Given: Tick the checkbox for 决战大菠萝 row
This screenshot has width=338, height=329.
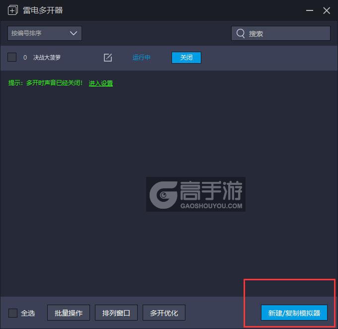Looking at the screenshot, I should click(12, 57).
